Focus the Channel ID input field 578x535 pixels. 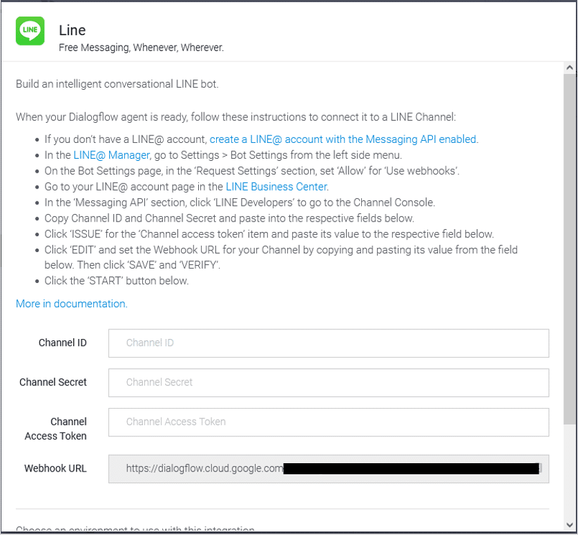pos(329,343)
